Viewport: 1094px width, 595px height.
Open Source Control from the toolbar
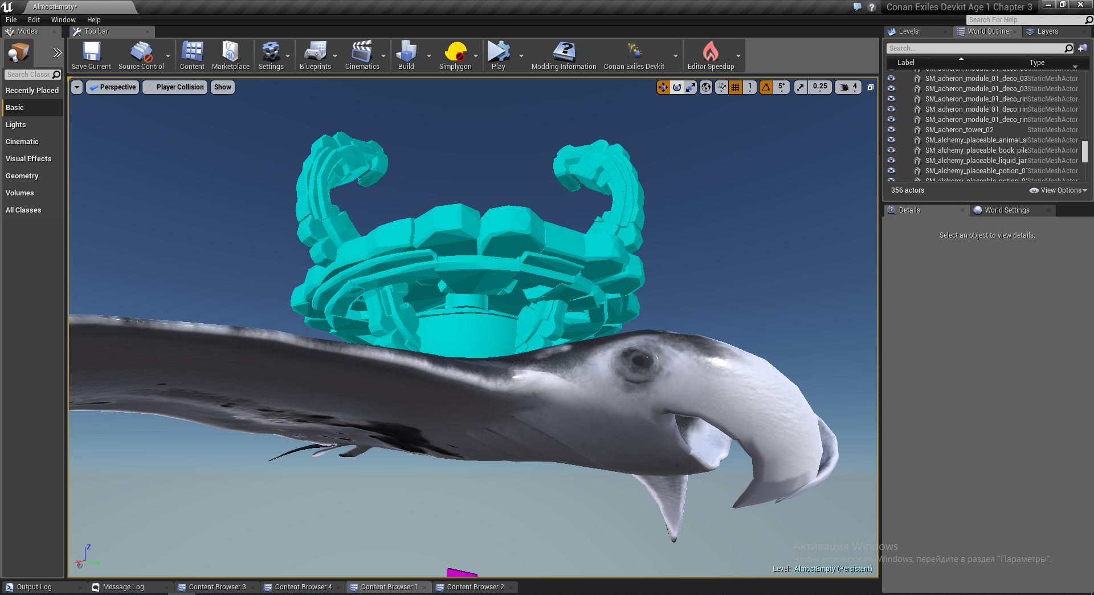pos(141,55)
